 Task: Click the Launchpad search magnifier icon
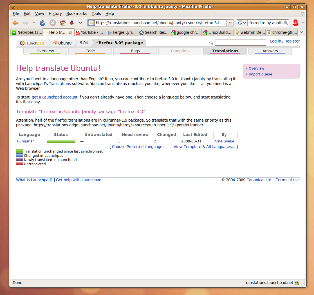[x=211, y=43]
